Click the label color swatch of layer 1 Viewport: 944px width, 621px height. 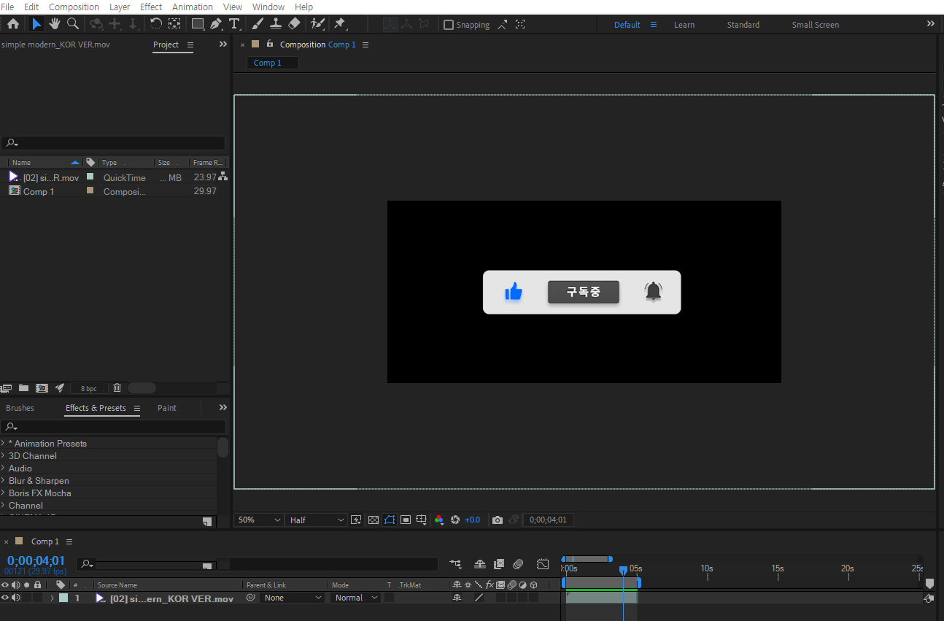[63, 598]
